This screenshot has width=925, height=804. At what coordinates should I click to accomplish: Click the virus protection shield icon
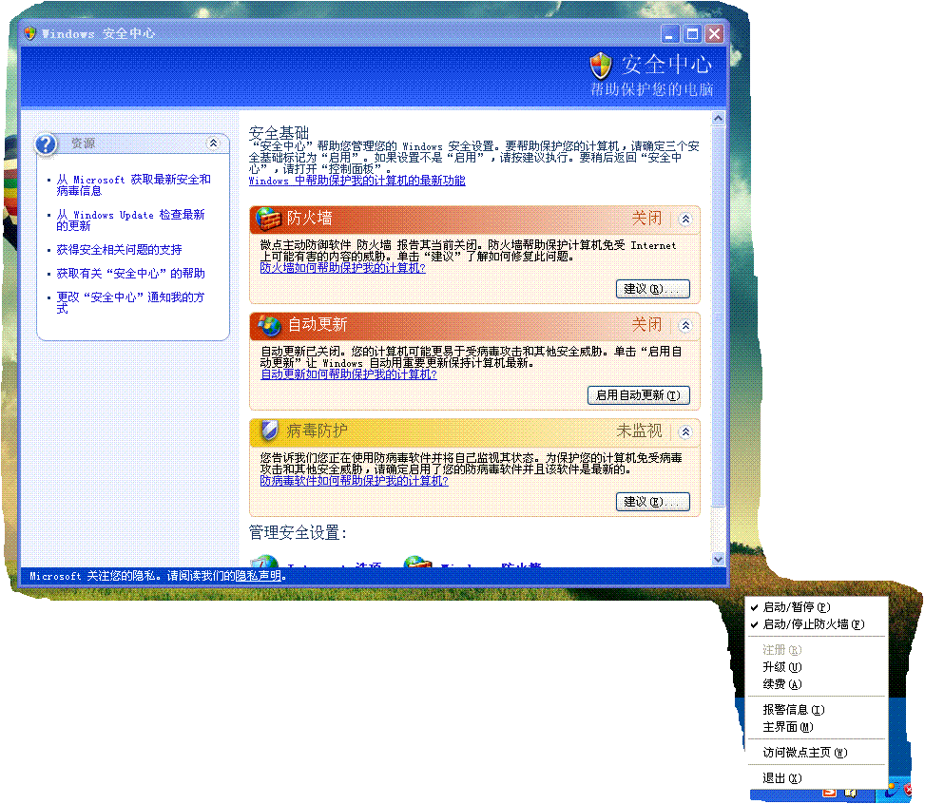pos(269,431)
